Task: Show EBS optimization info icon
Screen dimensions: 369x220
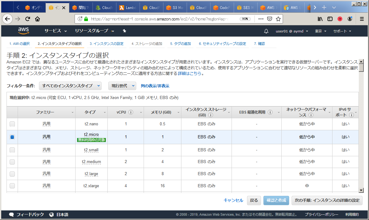Action: [x=270, y=112]
